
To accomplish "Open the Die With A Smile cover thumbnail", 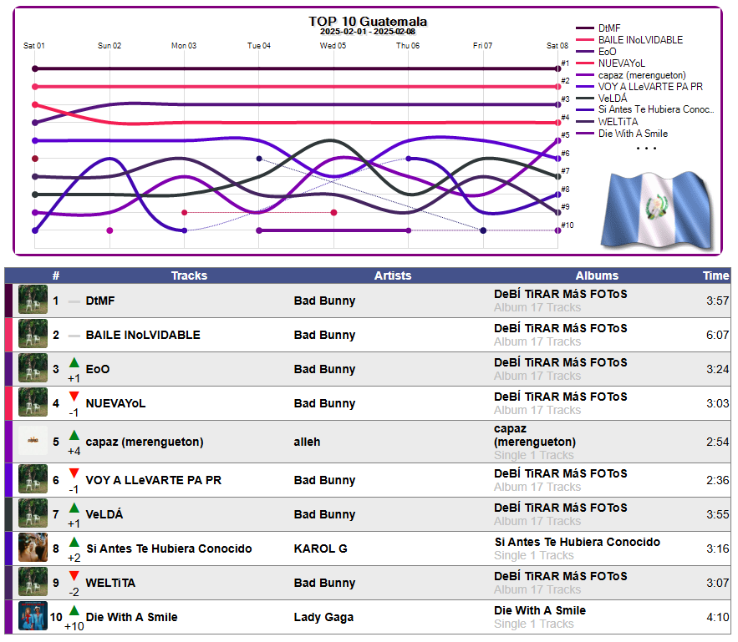I will coord(33,615).
